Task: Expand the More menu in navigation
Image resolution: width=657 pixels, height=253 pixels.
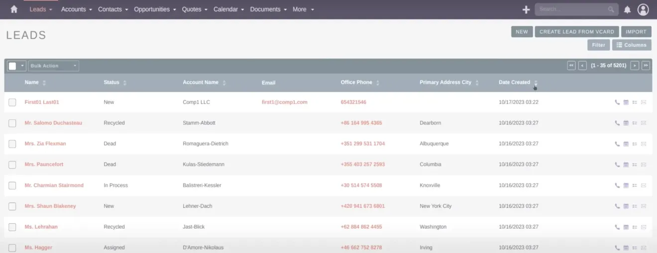Action: point(303,9)
